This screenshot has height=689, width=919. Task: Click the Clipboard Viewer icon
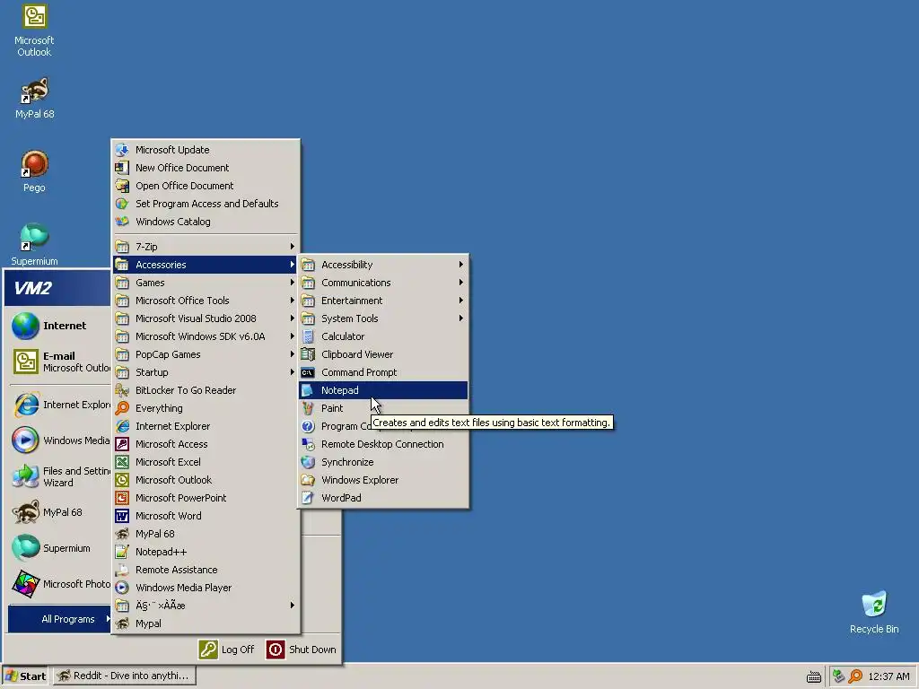coord(308,354)
